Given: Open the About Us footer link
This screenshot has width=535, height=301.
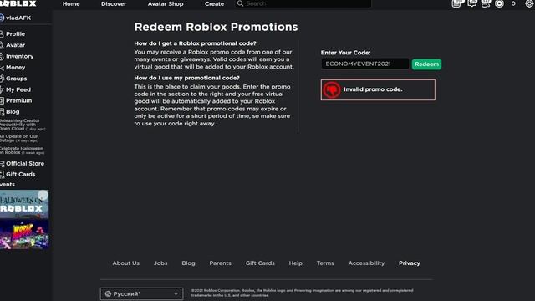Looking at the screenshot, I should (126, 263).
